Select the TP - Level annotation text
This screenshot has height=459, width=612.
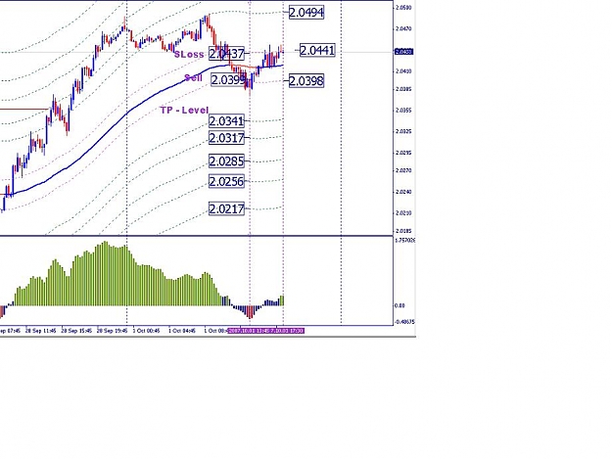[184, 110]
